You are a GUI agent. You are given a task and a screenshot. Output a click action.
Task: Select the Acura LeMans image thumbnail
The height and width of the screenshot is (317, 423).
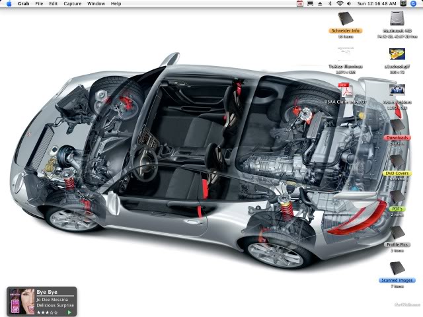(x=397, y=90)
